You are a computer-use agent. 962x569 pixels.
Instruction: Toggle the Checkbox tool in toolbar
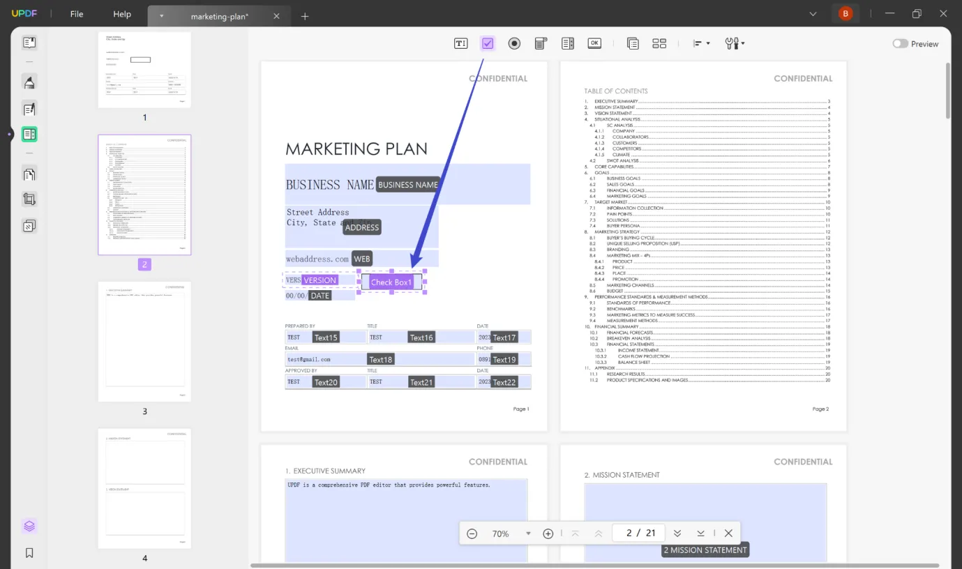[x=488, y=43]
